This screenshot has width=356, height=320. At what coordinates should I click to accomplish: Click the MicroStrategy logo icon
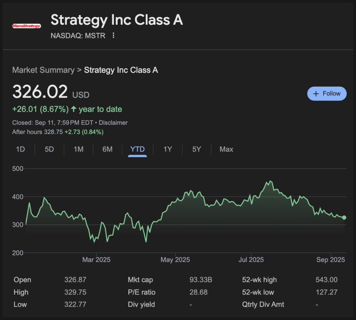[27, 26]
